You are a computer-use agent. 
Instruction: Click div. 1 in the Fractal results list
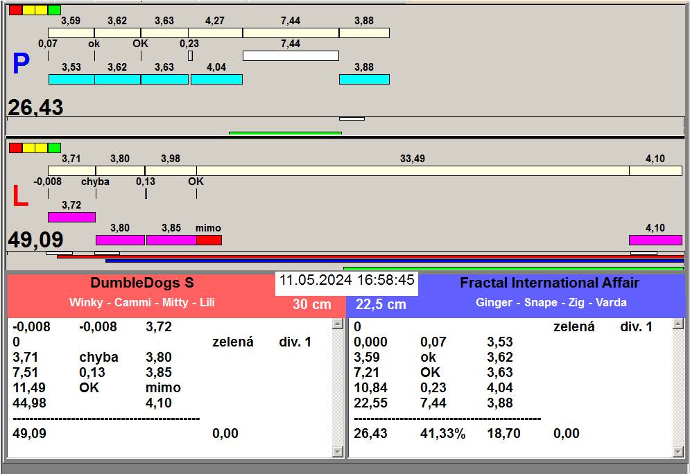637,326
